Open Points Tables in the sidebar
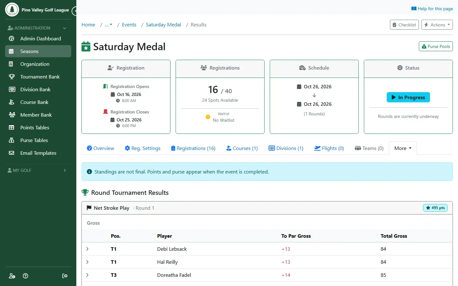The image size is (458, 286). [x=38, y=127]
